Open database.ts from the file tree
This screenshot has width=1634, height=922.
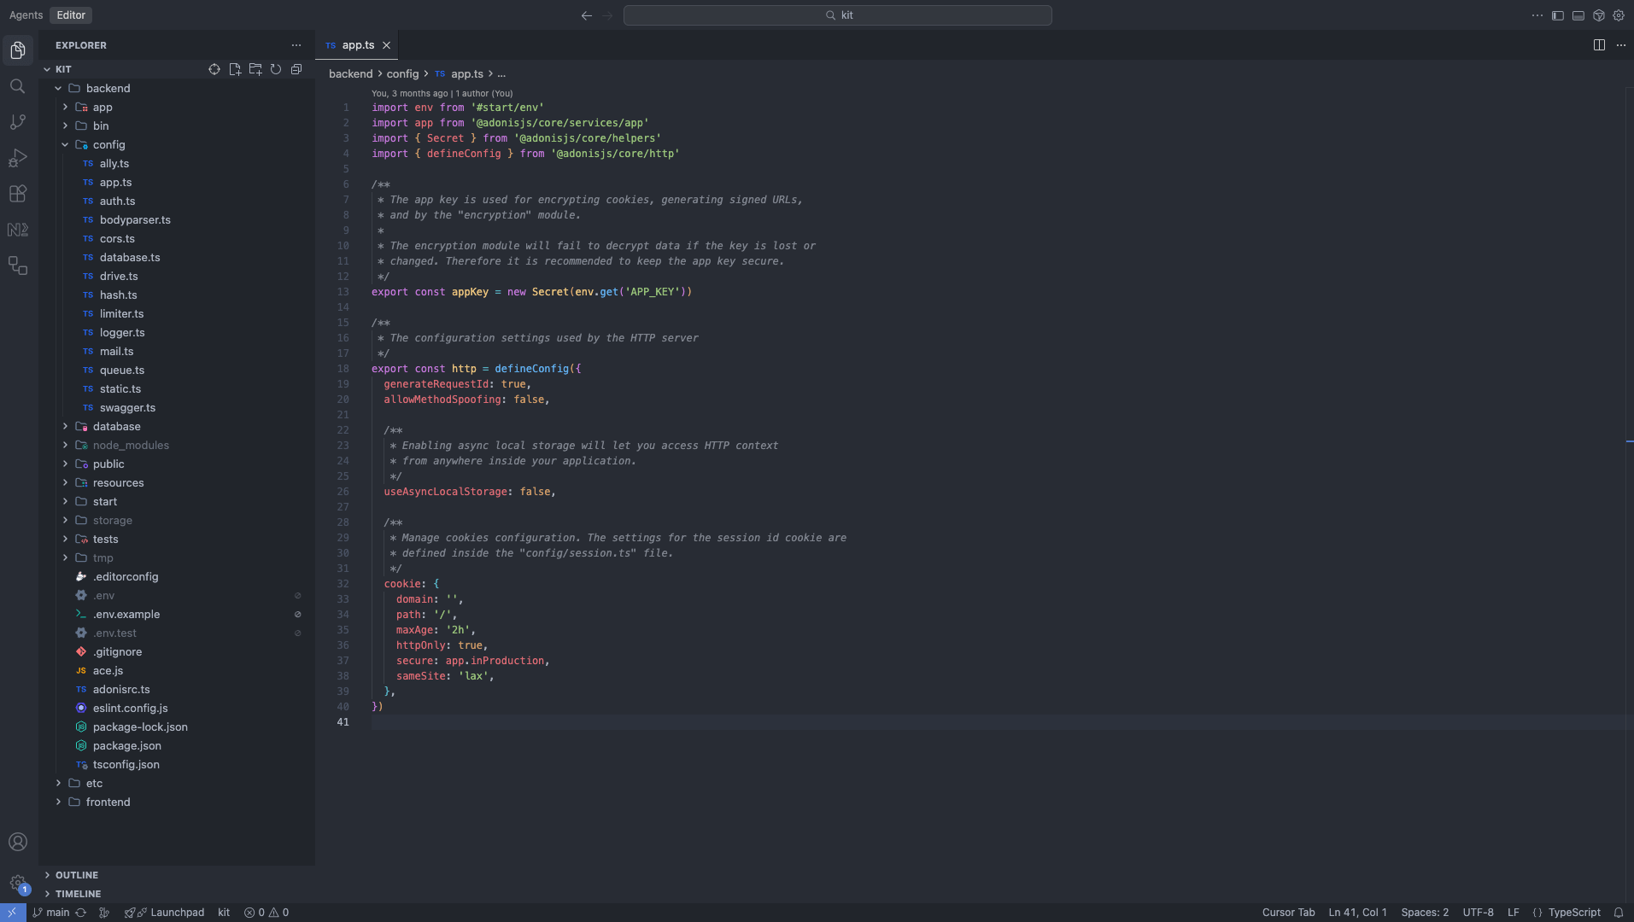point(130,257)
